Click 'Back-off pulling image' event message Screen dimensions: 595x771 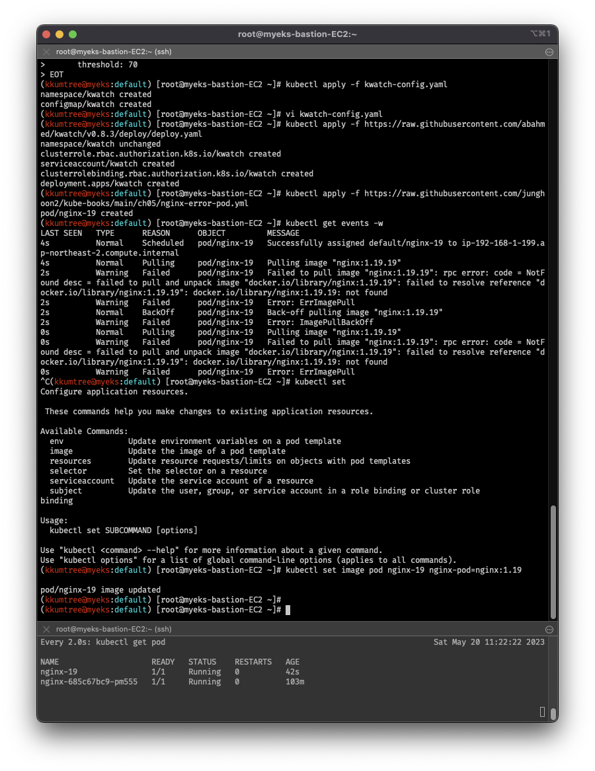coord(355,312)
